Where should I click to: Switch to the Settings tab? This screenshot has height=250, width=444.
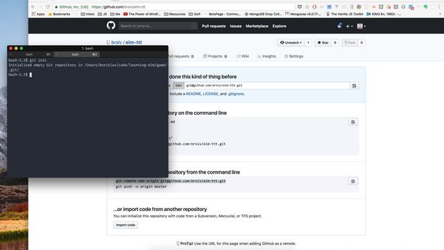point(293,56)
